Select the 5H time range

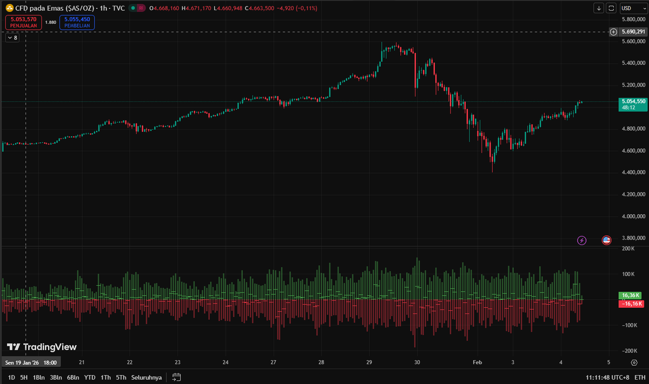pyautogui.click(x=24, y=377)
